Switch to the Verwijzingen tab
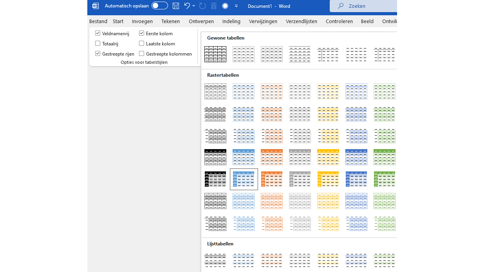484x272 pixels. pyautogui.click(x=263, y=22)
